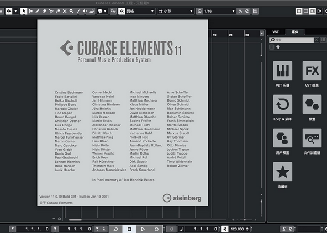
Task: Click the color palette icon
Action: click(x=100, y=11)
